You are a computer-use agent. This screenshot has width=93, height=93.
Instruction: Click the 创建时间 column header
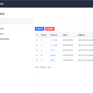tap(82, 35)
